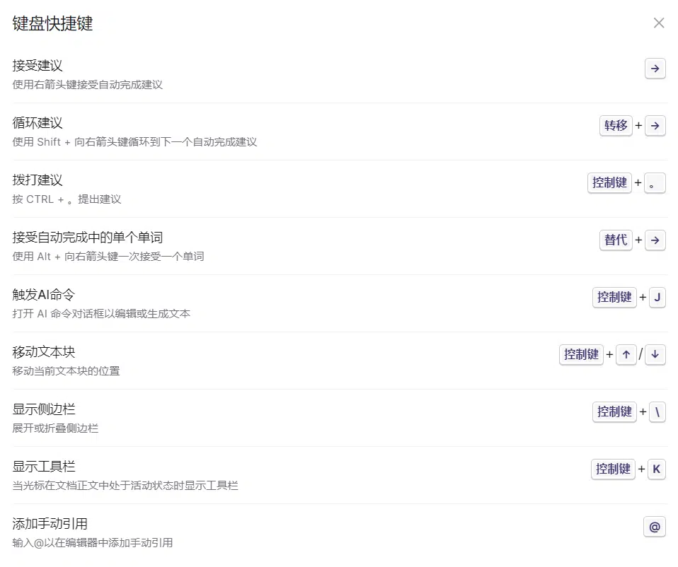Click the 添加手动引用 description text
This screenshot has width=678, height=567.
(93, 543)
